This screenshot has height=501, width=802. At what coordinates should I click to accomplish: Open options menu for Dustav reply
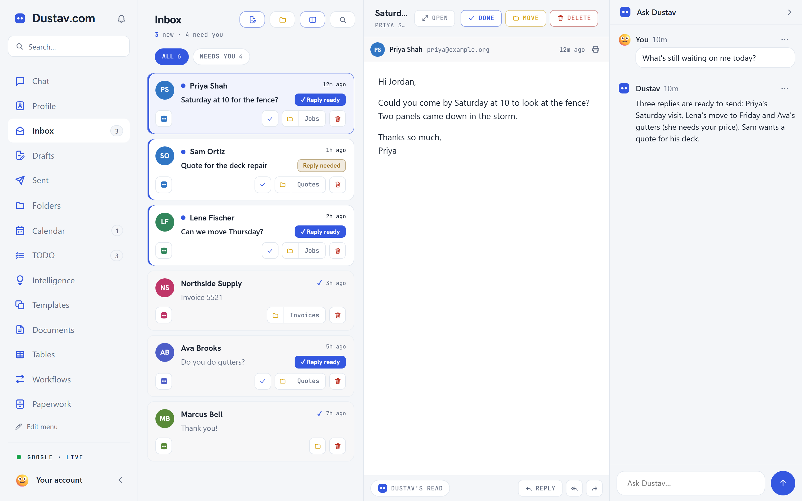pos(784,89)
